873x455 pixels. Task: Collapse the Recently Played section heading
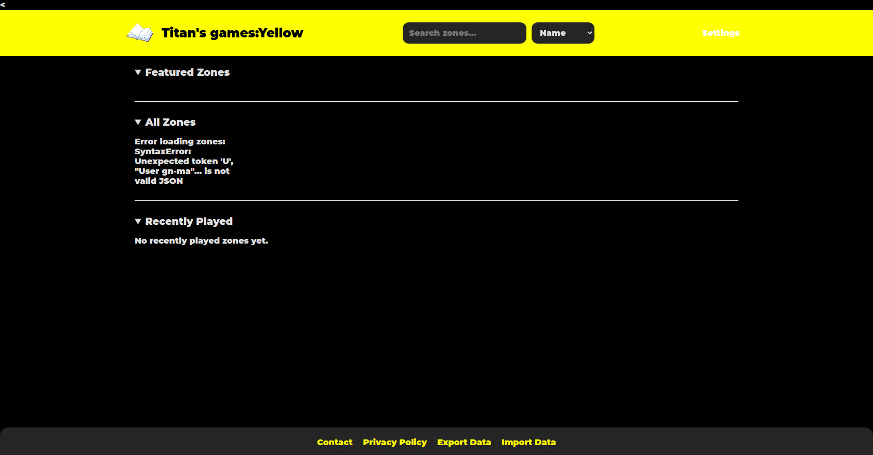tap(189, 222)
